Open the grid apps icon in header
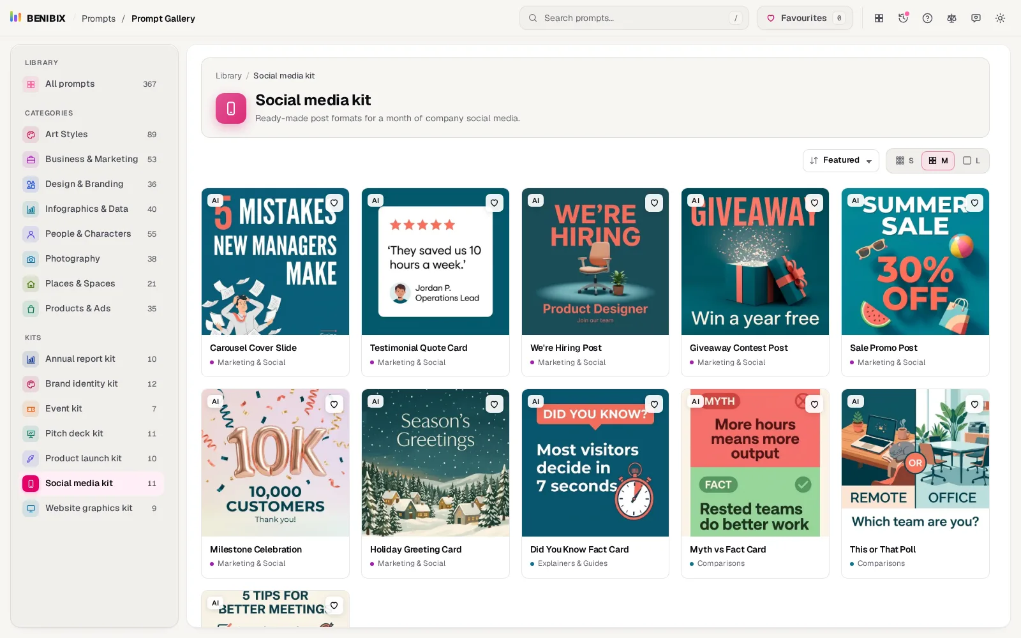Viewport: 1021px width, 638px height. tap(879, 18)
